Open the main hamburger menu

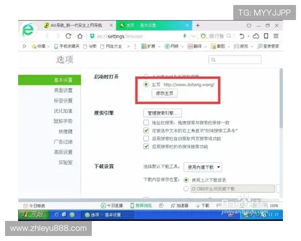click(x=276, y=36)
